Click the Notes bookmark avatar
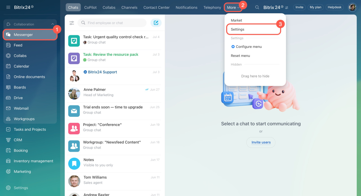 click(74, 164)
